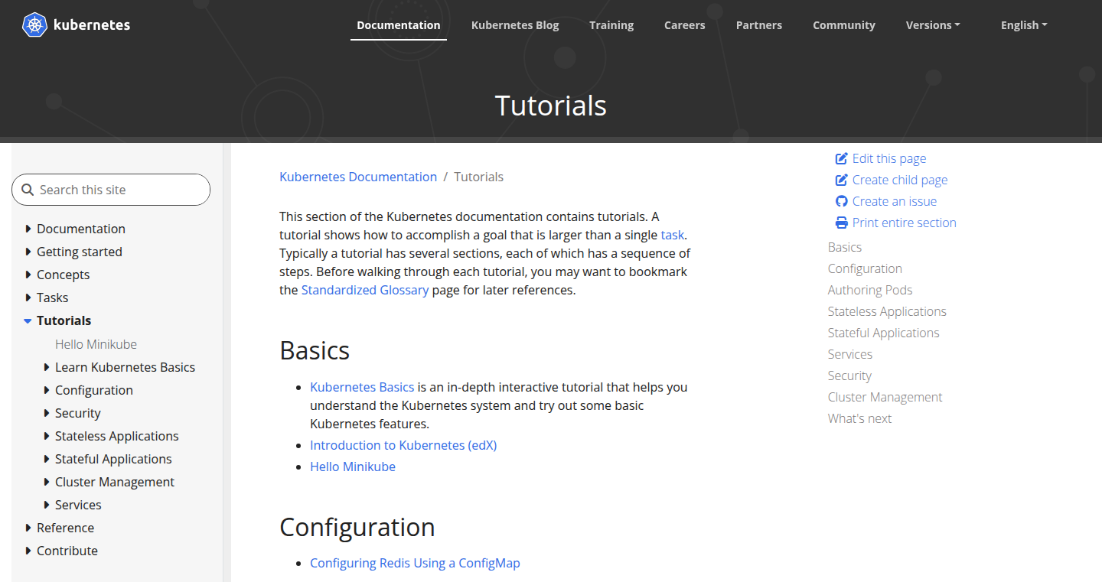Jump to What's next in page contents
Viewport: 1102px width, 582px height.
(859, 418)
